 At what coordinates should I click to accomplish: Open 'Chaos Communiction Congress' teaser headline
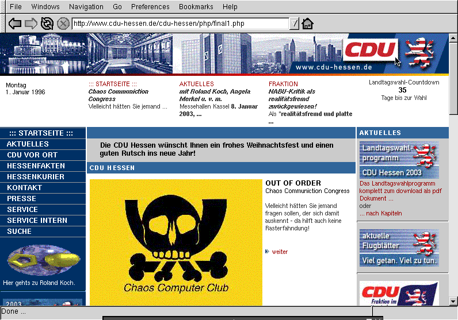[119, 95]
